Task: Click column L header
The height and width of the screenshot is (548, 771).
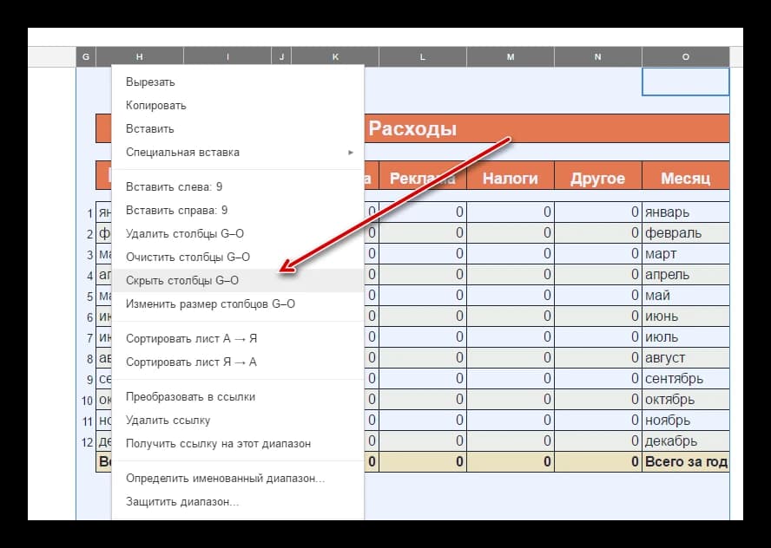Action: coord(423,57)
